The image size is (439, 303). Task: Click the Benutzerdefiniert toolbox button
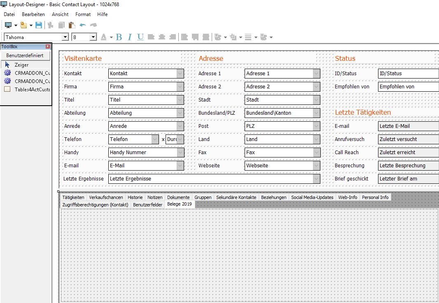click(25, 56)
